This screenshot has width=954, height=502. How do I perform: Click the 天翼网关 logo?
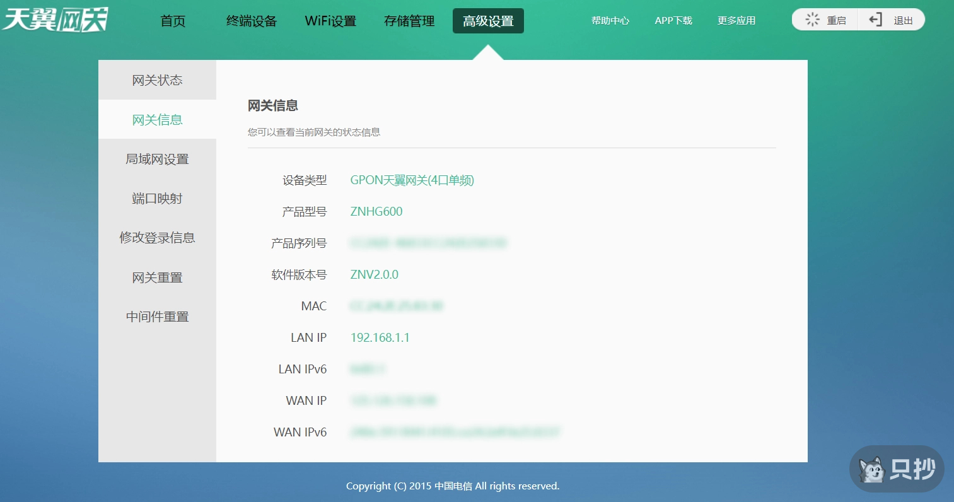[55, 20]
